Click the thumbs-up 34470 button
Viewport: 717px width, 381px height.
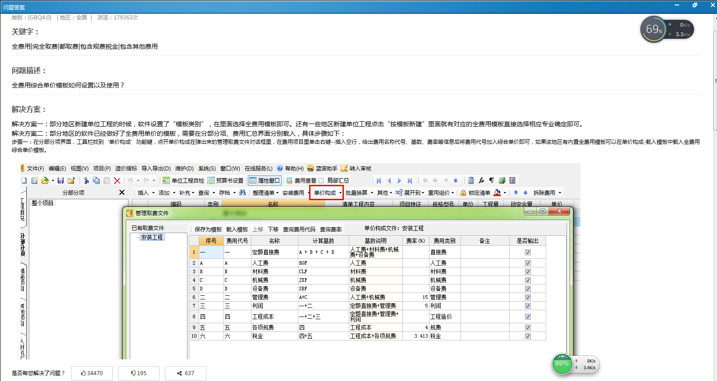pyautogui.click(x=92, y=373)
